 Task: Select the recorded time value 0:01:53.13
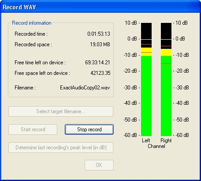(99, 34)
